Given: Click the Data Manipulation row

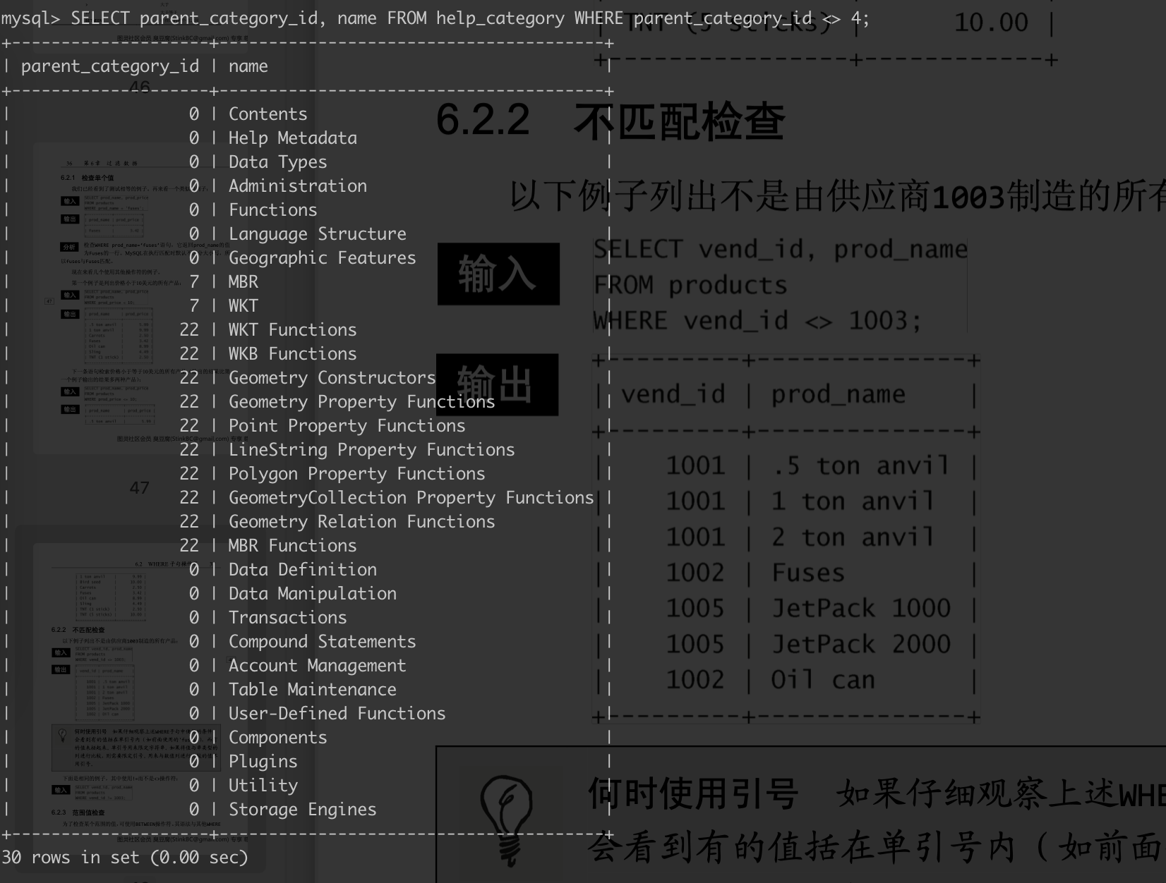Looking at the screenshot, I should 308,594.
